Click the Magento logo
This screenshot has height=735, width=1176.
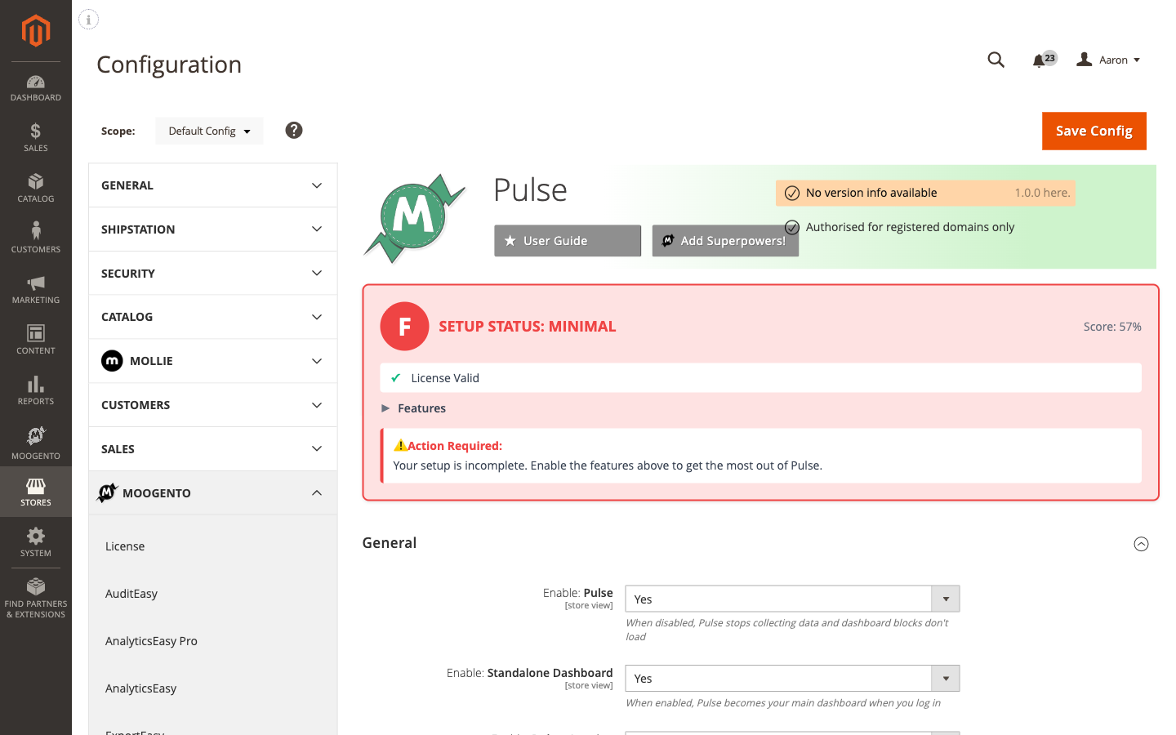point(36,31)
